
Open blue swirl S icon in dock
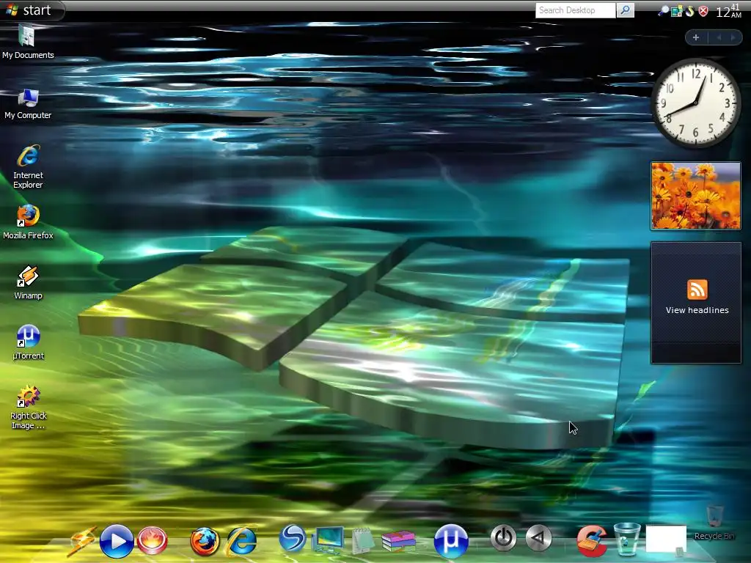pos(292,538)
